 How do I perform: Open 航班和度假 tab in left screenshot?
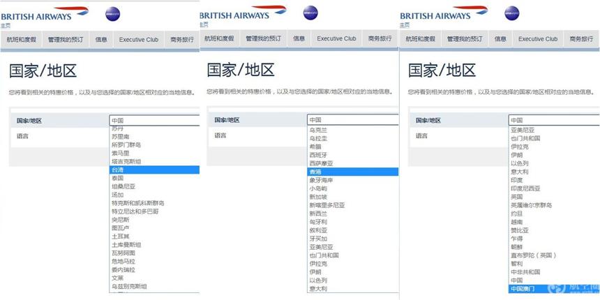21,39
